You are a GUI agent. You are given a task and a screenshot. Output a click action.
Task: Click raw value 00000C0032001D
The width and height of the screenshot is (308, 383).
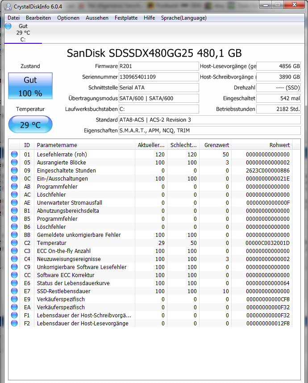pyautogui.click(x=267, y=243)
